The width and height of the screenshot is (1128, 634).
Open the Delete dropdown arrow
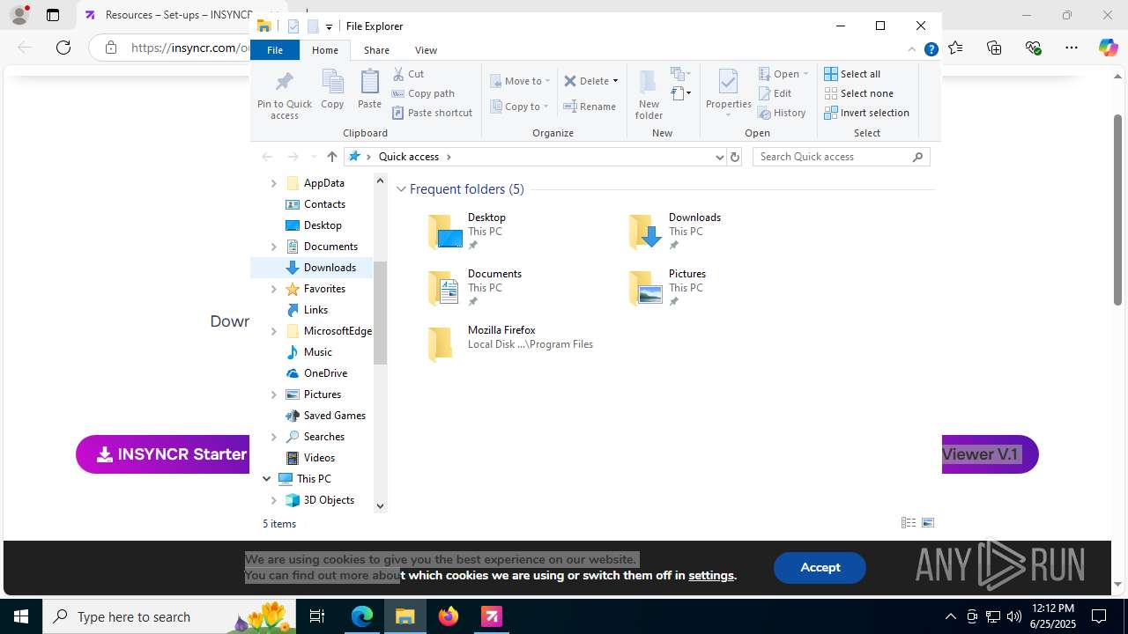pos(615,81)
